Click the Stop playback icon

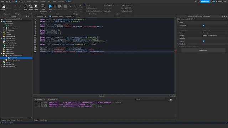65,6
